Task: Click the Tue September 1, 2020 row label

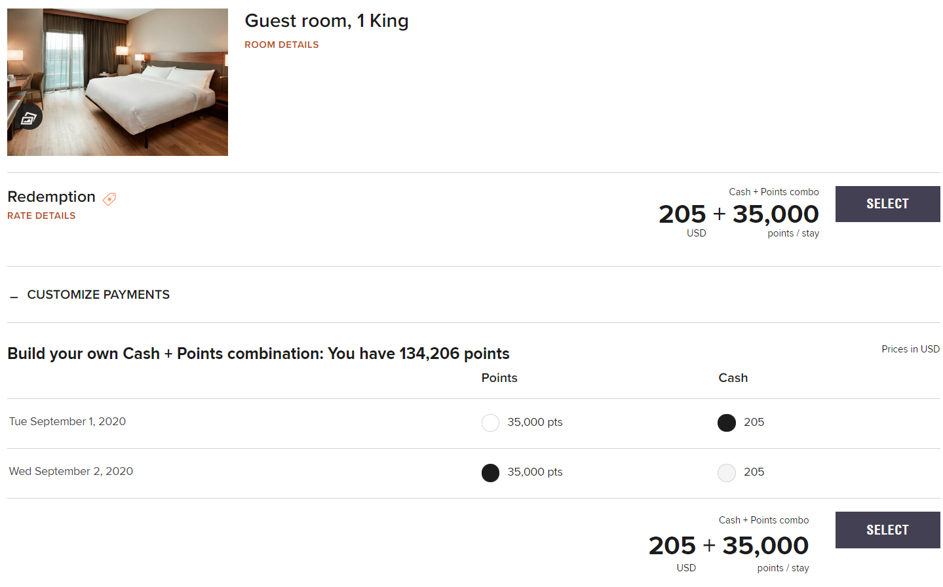Action: coord(67,421)
